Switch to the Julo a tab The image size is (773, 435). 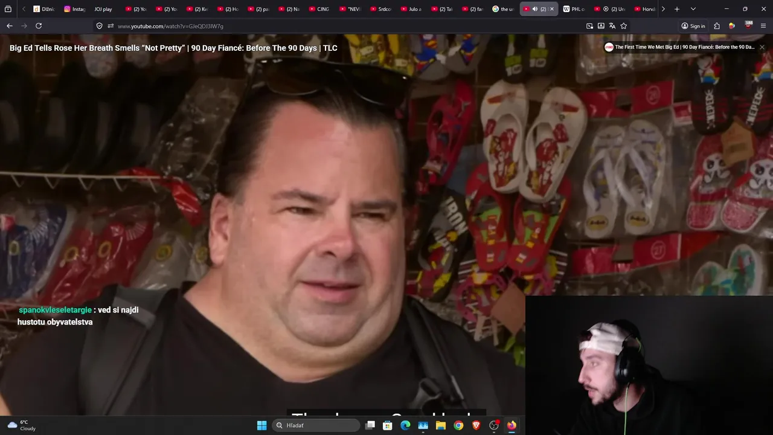click(411, 9)
